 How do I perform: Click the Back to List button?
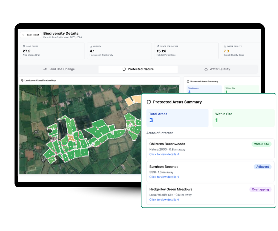point(31,35)
